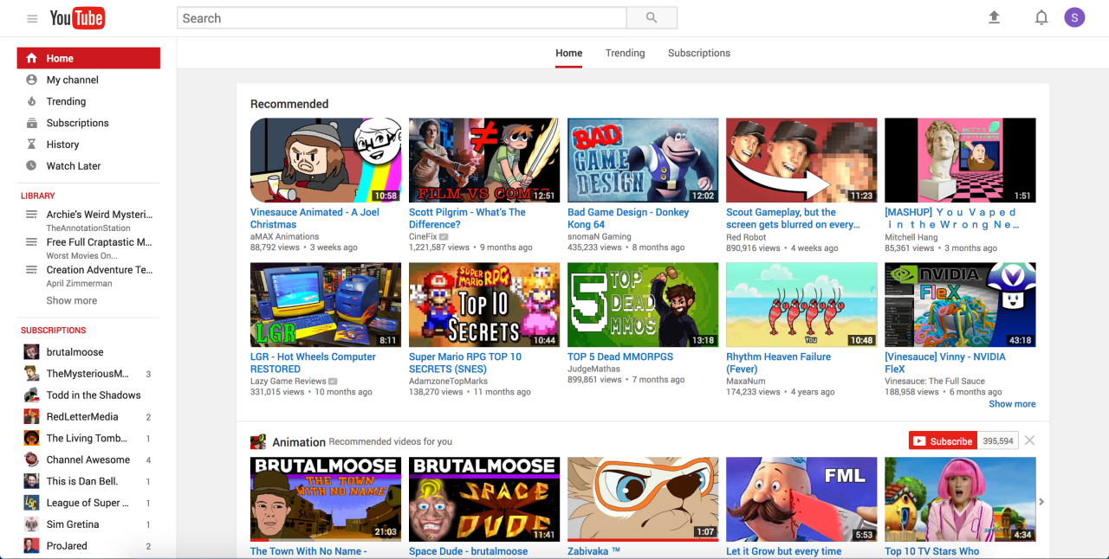Screen dimensions: 1109x559
Task: Click the Watch Later clock icon
Action: point(31,165)
